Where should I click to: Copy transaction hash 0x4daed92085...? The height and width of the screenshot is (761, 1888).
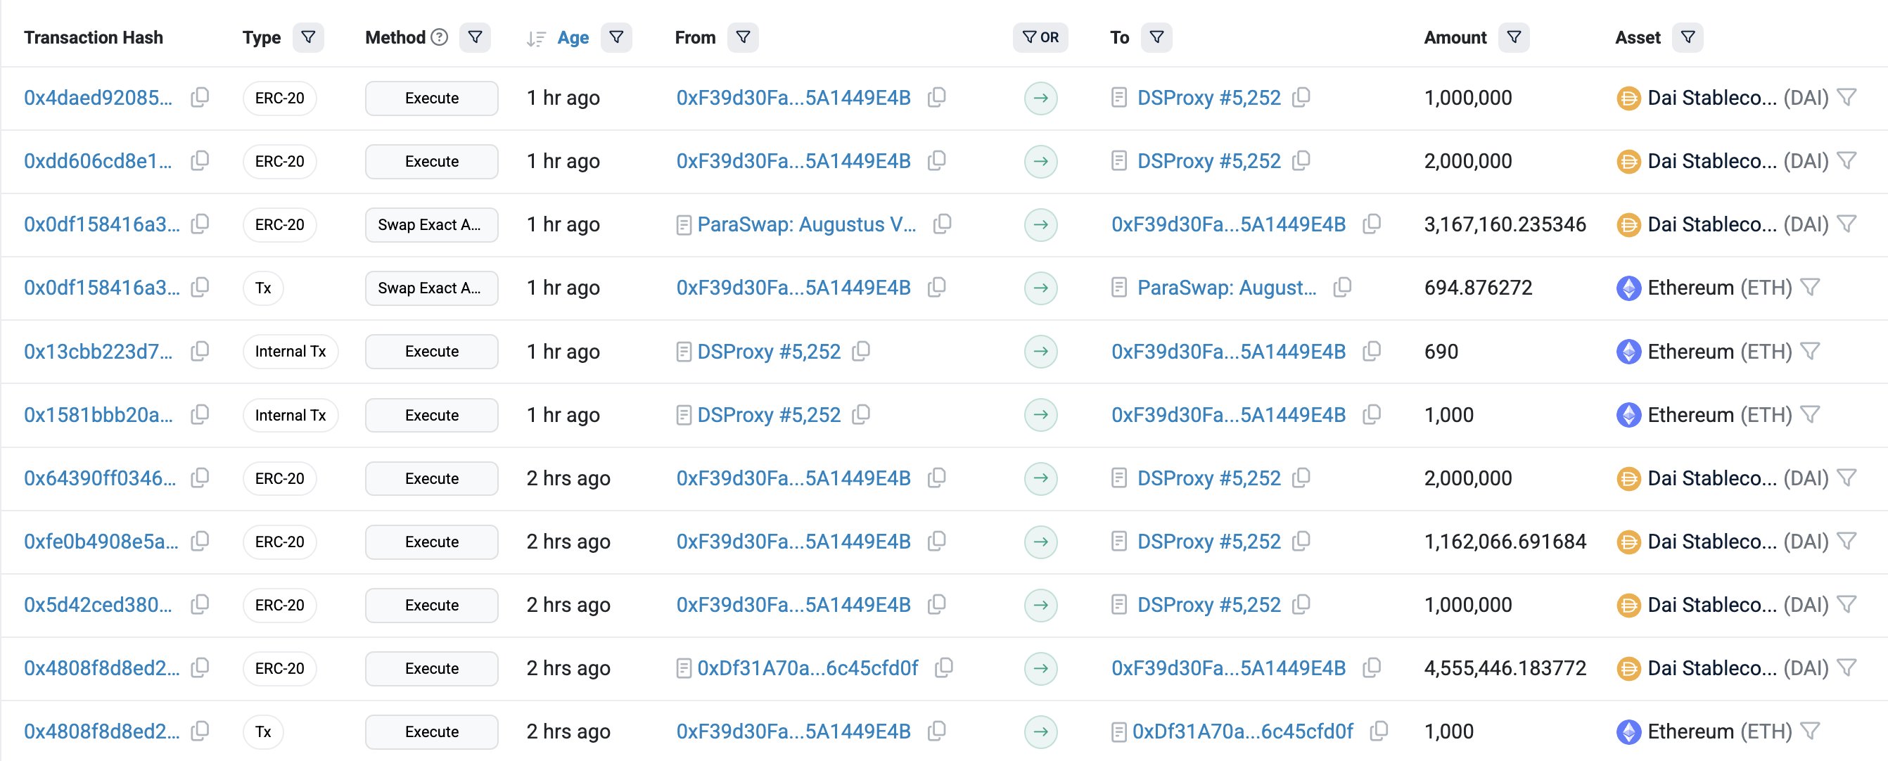click(x=200, y=98)
